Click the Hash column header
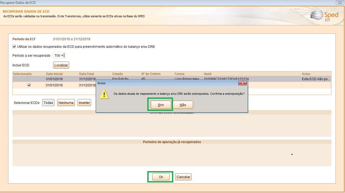Screen dimensions: 345x193 [252, 74]
